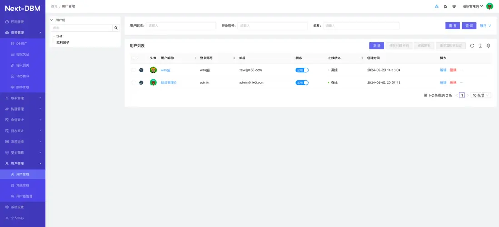
Task: Focus the 邮箱 input field
Action: coord(361,26)
